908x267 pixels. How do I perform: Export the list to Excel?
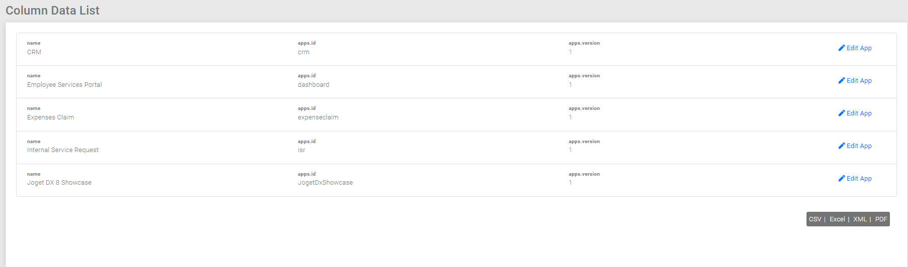[837, 219]
